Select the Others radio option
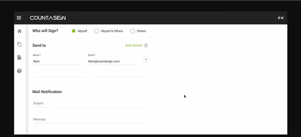This screenshot has width=301, height=137. click(x=132, y=31)
